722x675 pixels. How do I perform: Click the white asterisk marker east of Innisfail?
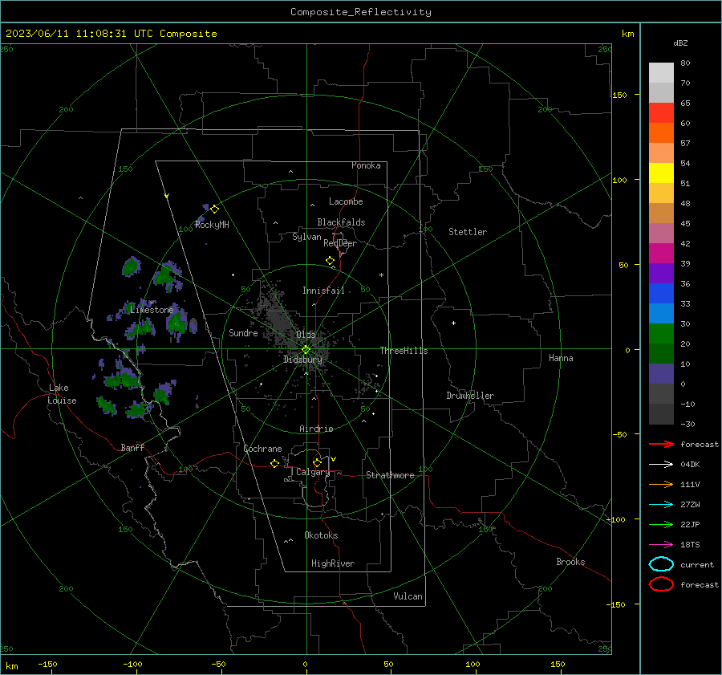381,275
